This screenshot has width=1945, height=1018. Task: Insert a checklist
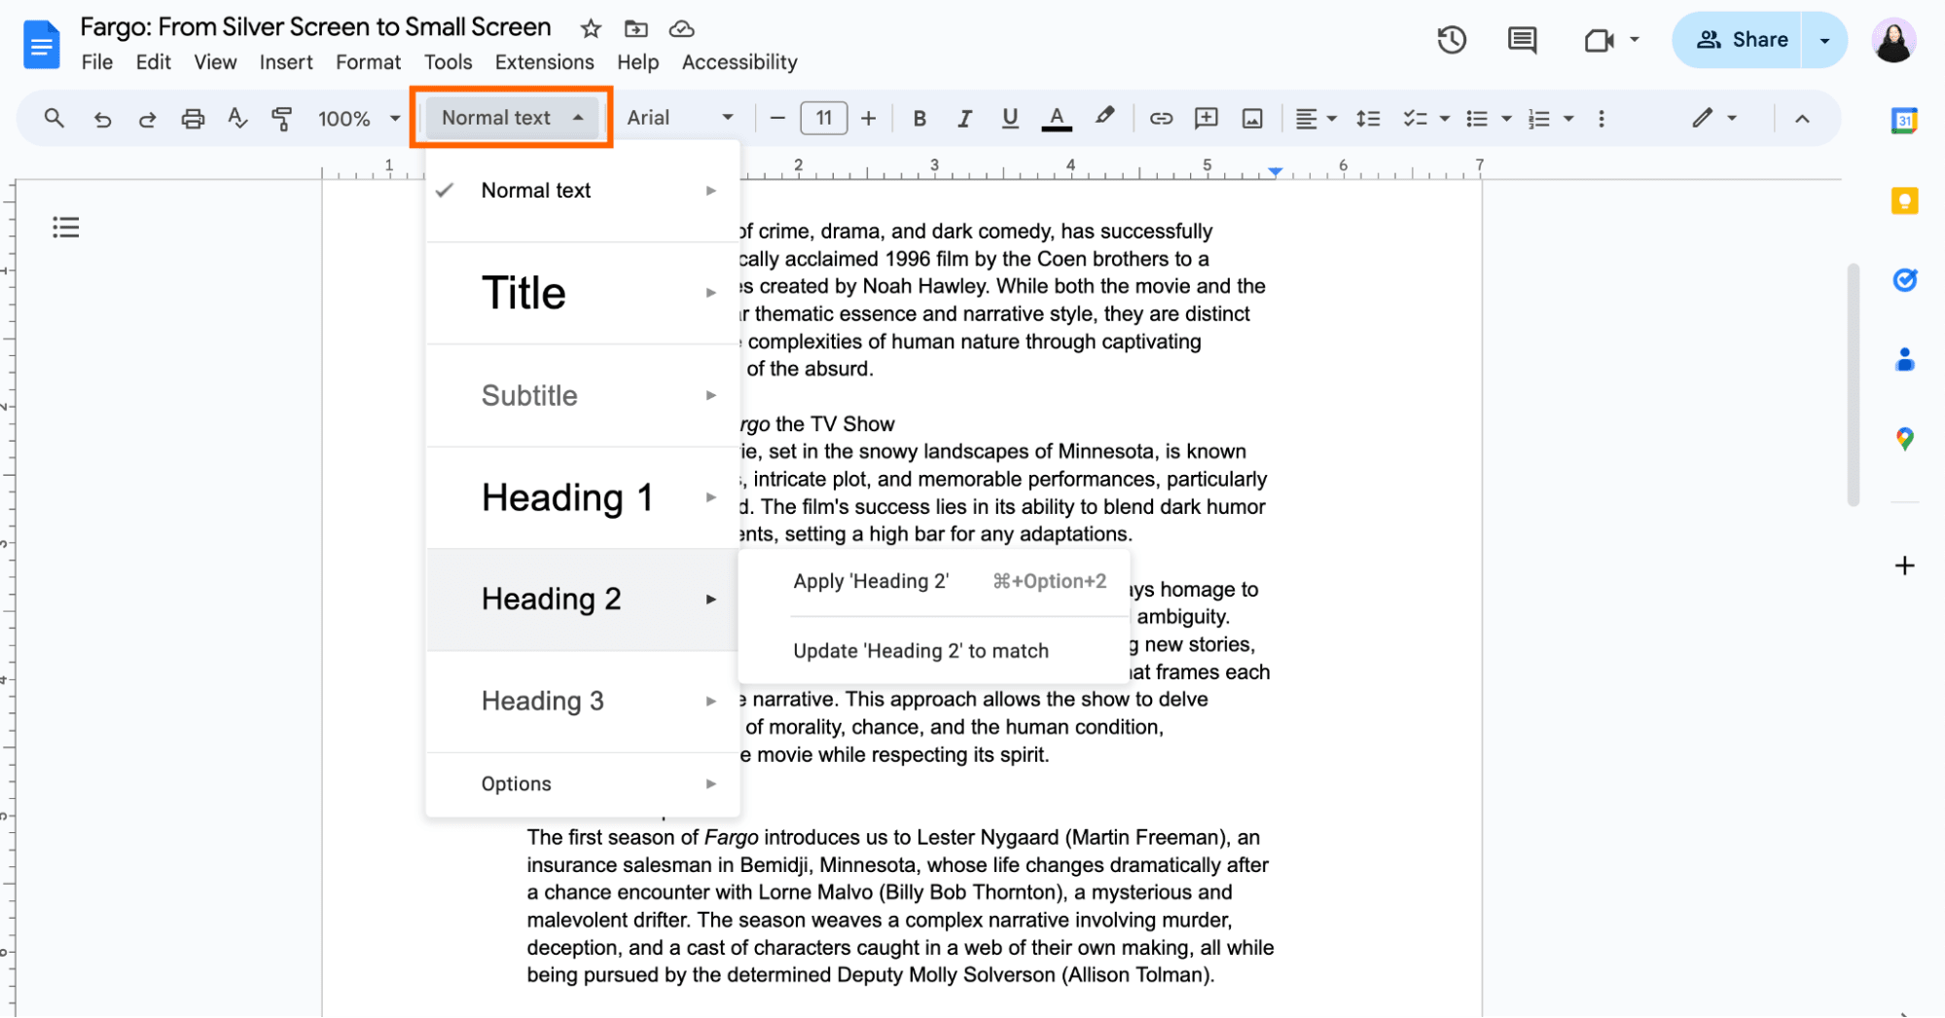[1415, 119]
